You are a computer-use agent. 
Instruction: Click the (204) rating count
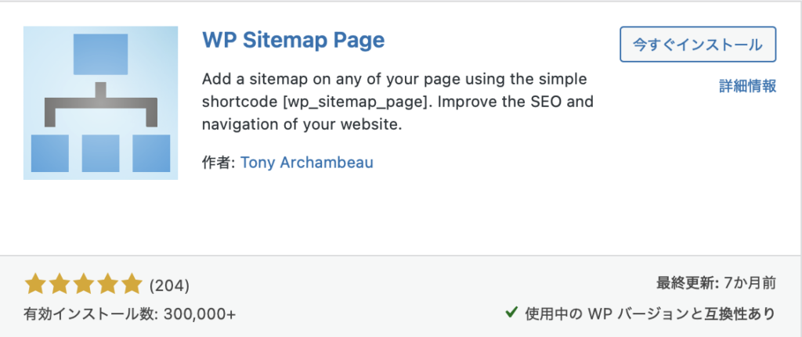168,285
